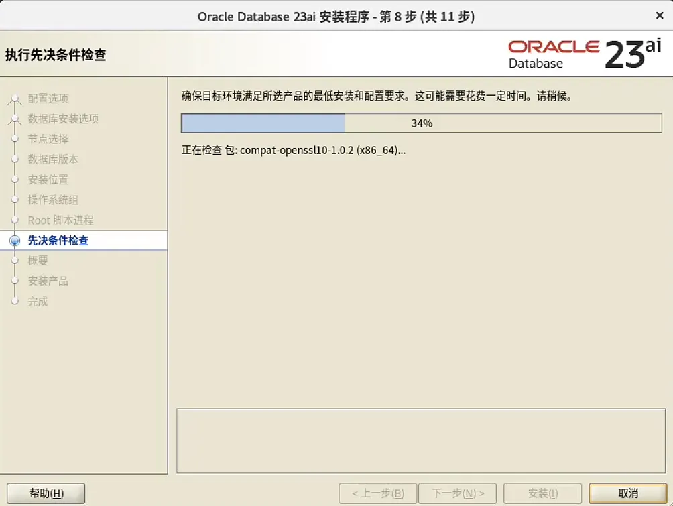Click the node icon beside 完成 step
The width and height of the screenshot is (673, 506).
pyautogui.click(x=15, y=301)
